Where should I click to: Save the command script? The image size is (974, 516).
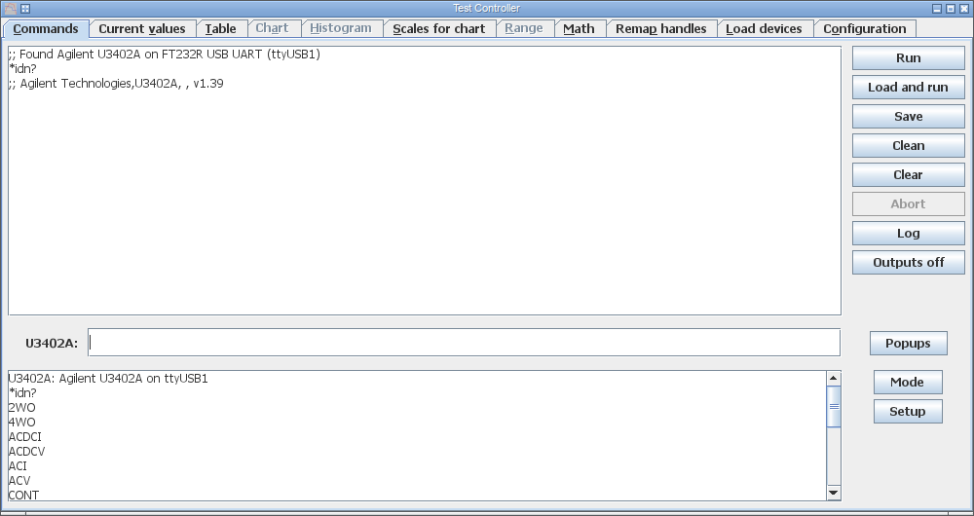click(908, 116)
